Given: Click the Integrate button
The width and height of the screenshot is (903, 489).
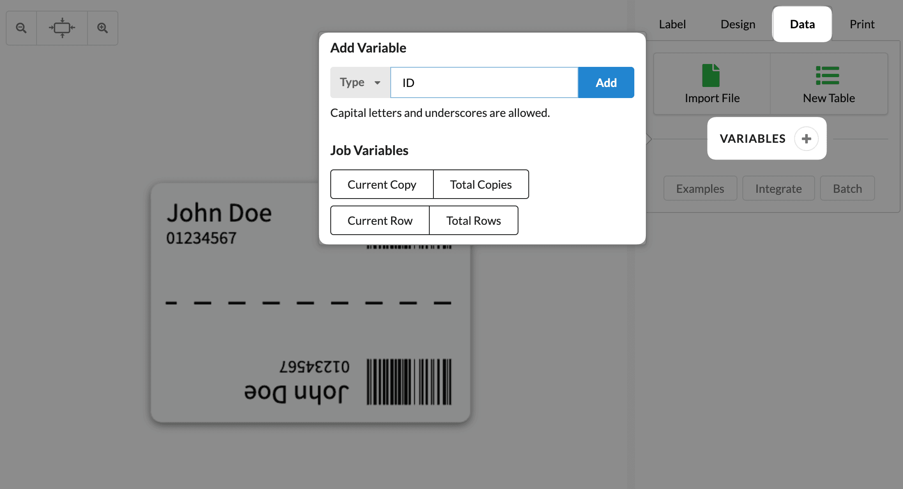Looking at the screenshot, I should [x=778, y=188].
